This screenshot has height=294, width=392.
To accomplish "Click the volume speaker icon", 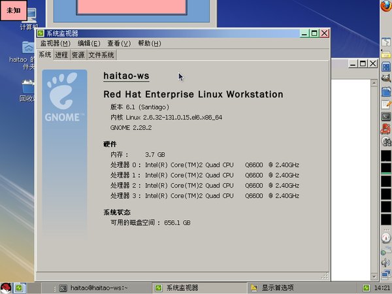I will point(386,263).
